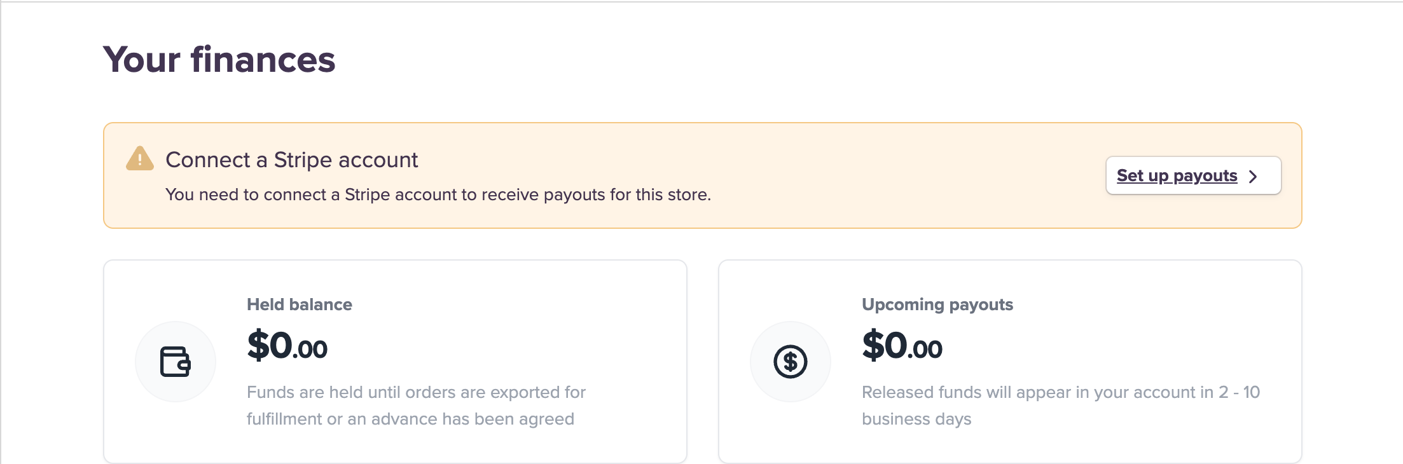Select the $0.00 amount under Held balance
This screenshot has width=1403, height=464.
click(287, 346)
